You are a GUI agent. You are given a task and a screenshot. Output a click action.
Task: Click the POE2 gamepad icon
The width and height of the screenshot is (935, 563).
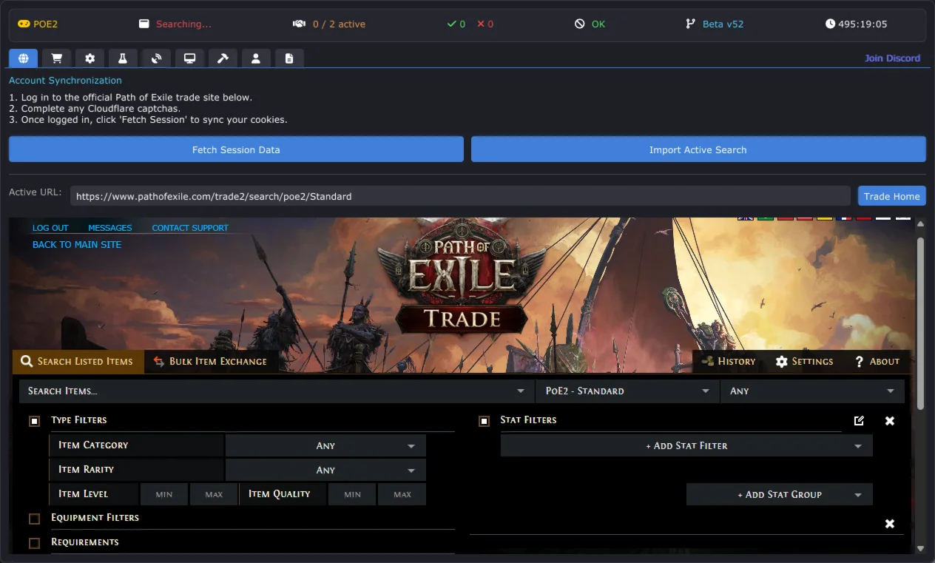[x=24, y=24]
